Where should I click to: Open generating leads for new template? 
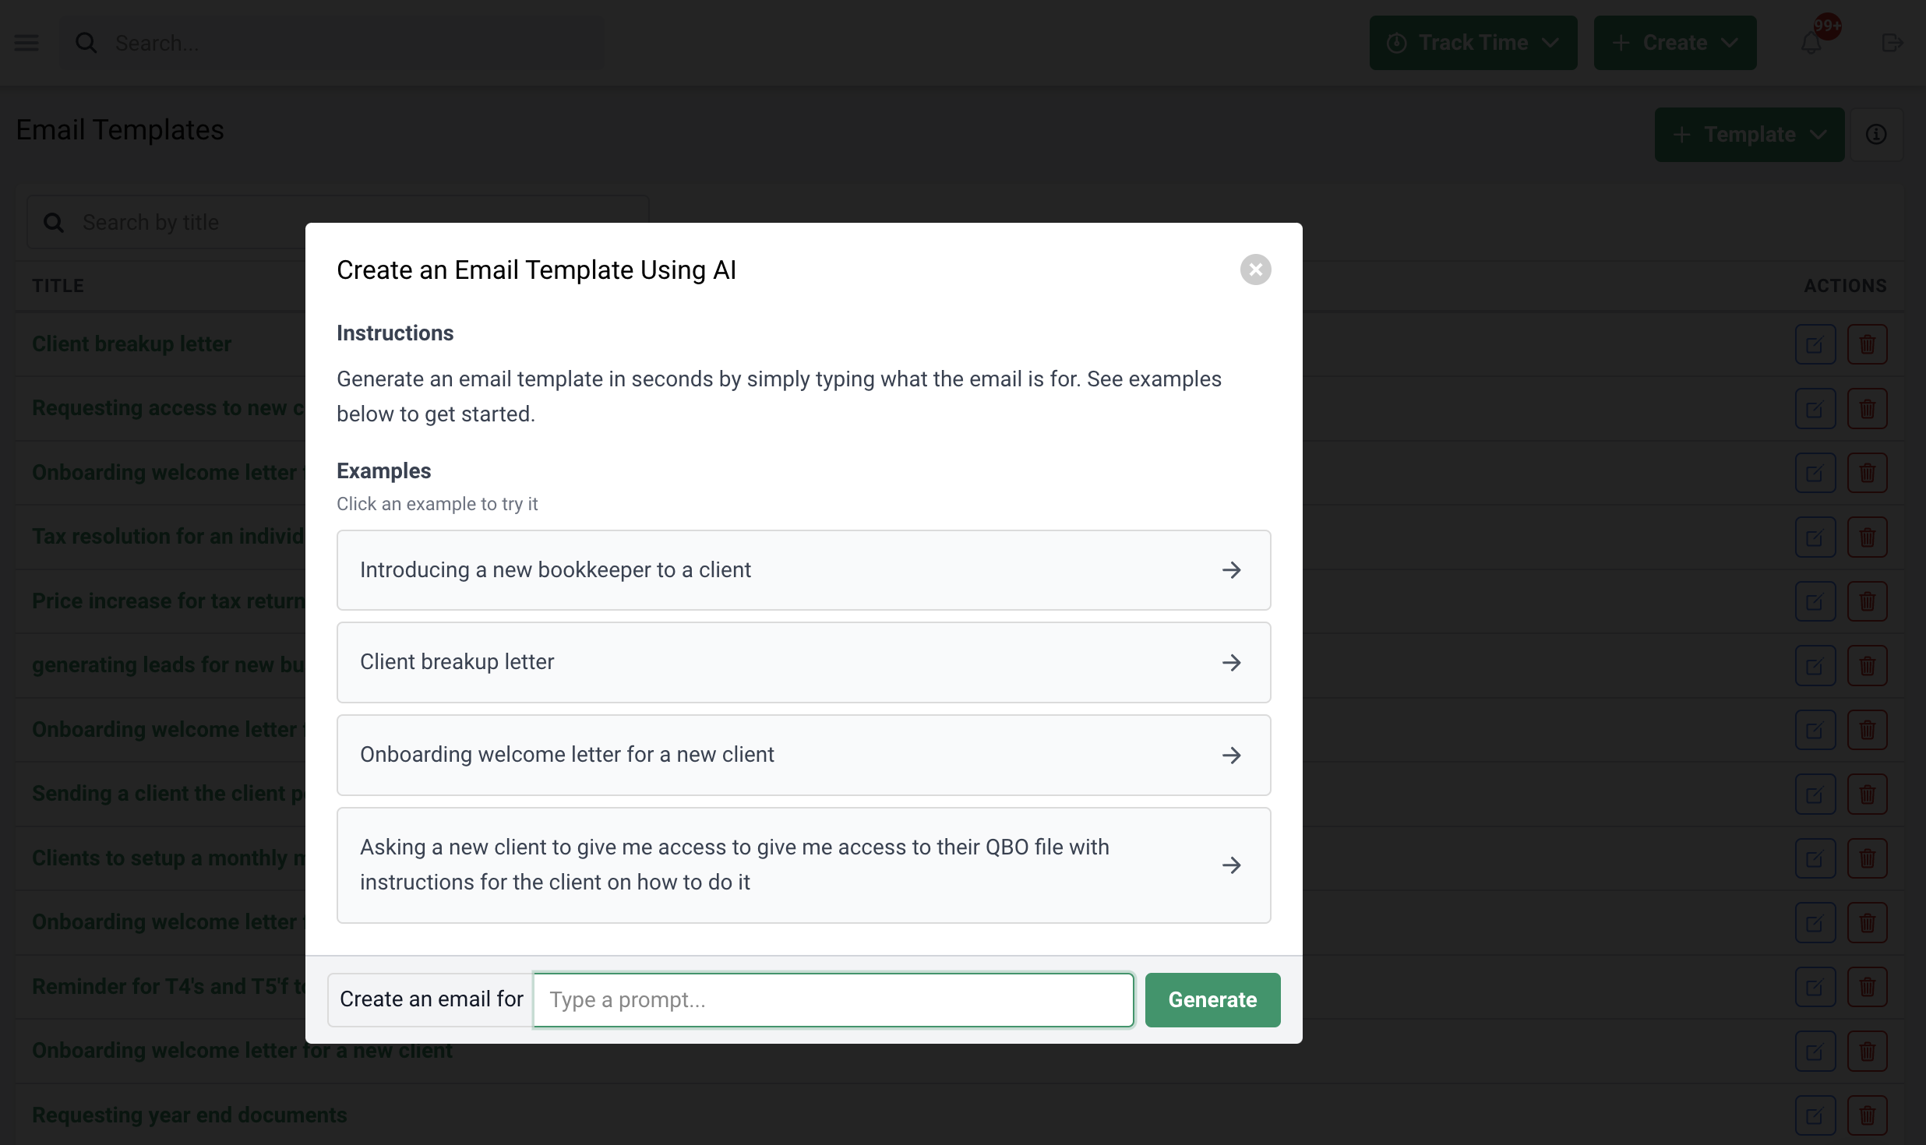[x=168, y=665]
